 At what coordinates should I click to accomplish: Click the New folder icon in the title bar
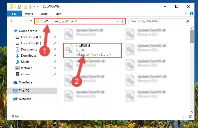(x=26, y=7)
